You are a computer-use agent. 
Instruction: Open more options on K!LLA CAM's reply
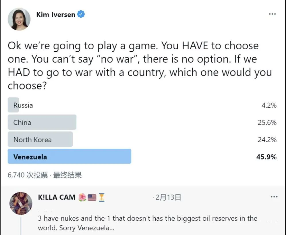click(274, 197)
